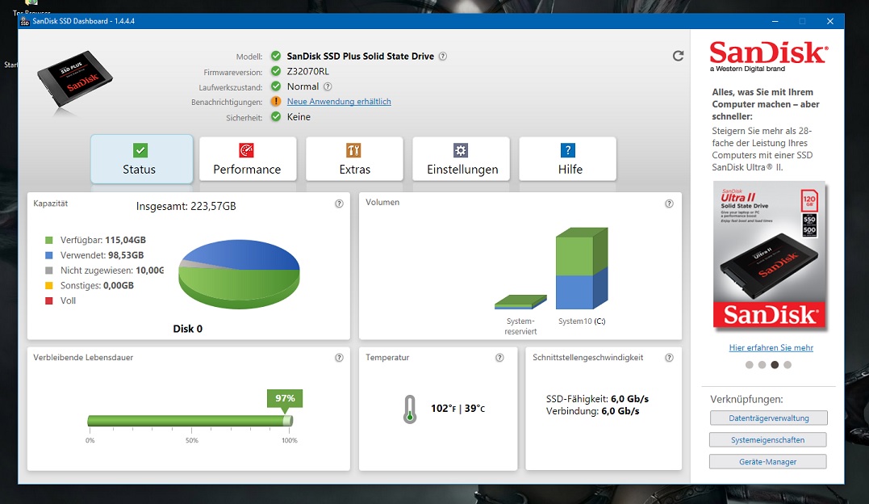The height and width of the screenshot is (504, 869).
Task: Click gray Nicht zugewiesen legend swatch
Action: coord(48,271)
